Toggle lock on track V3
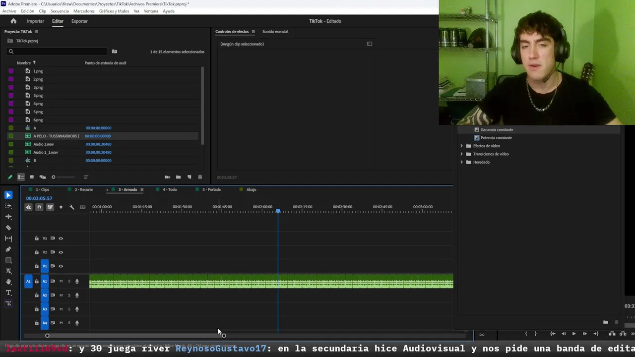The height and width of the screenshot is (357, 635). [36, 238]
